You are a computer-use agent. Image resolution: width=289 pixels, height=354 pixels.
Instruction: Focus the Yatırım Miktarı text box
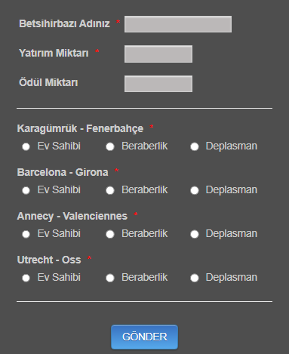coord(158,54)
